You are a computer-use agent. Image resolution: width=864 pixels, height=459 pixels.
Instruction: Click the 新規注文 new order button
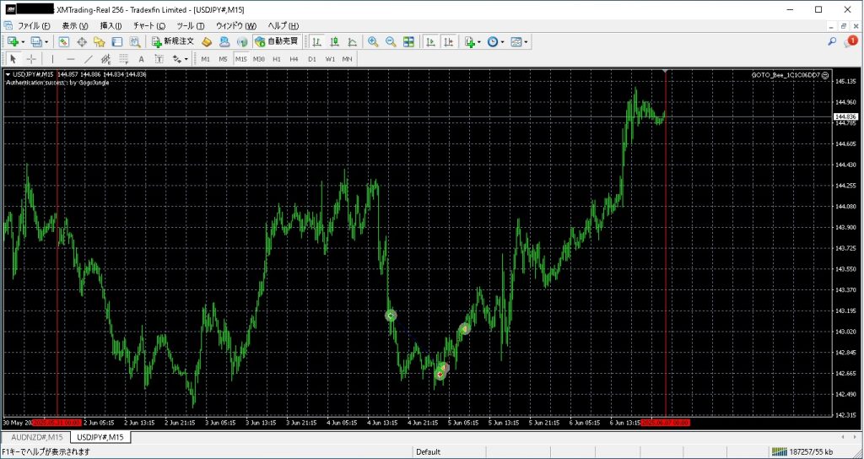[x=173, y=41]
